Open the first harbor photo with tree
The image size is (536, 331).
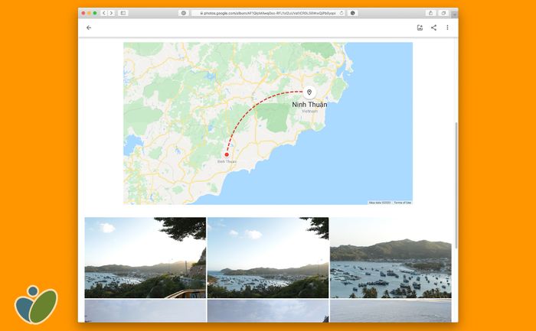click(x=145, y=258)
